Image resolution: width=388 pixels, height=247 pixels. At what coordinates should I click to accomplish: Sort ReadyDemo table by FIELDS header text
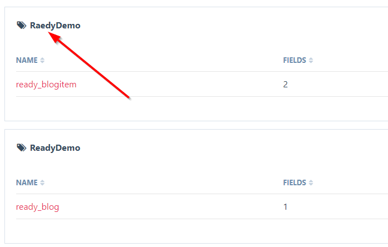pyautogui.click(x=294, y=182)
